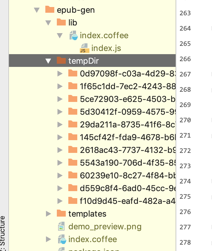Image resolution: width=212 pixels, height=251 pixels.
Task: Click the folder icon of d559c8f4-6ad0-45cc
Action: point(73,188)
